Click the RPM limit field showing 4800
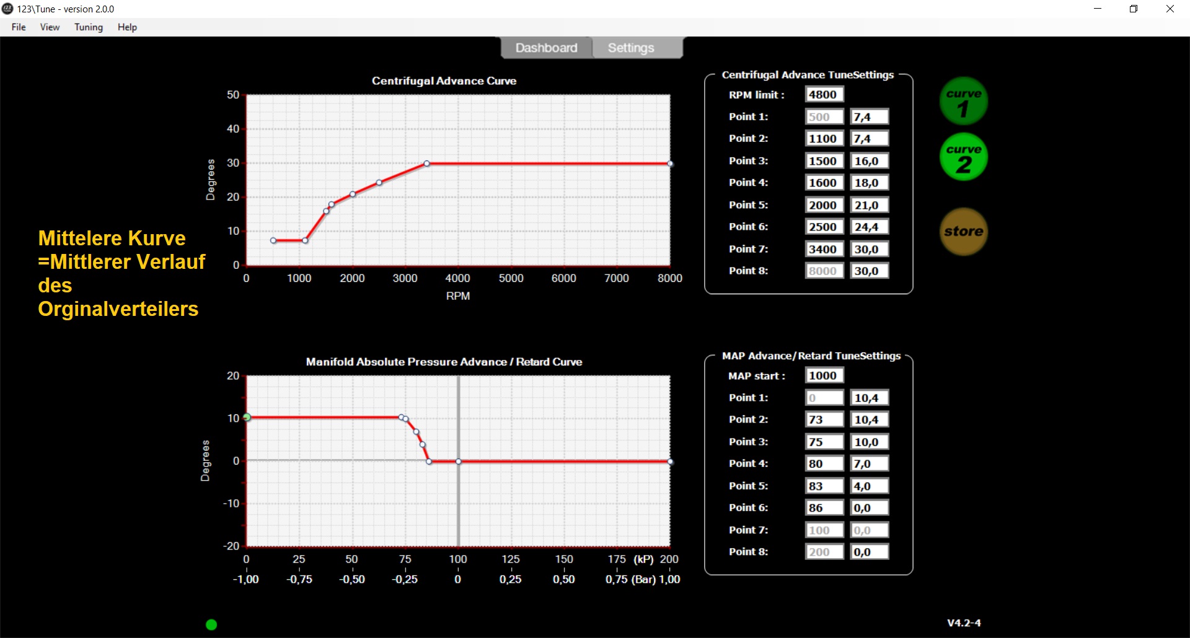The height and width of the screenshot is (638, 1190). click(824, 95)
